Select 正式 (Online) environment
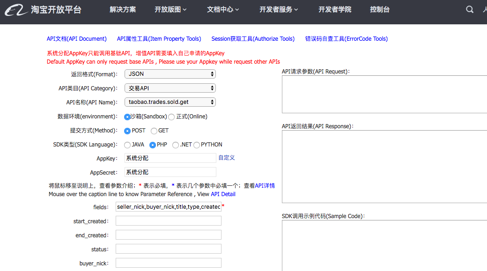The width and height of the screenshot is (487, 271). coord(171,117)
